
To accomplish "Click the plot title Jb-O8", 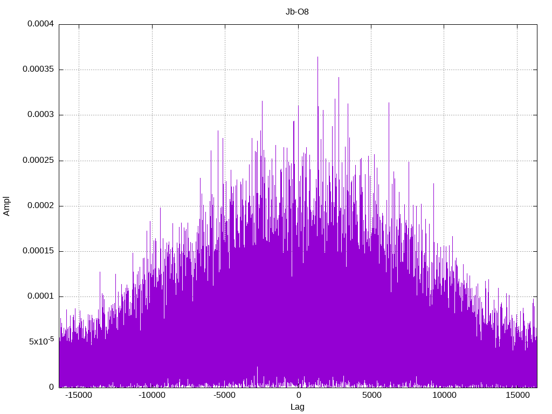I will 297,12.
